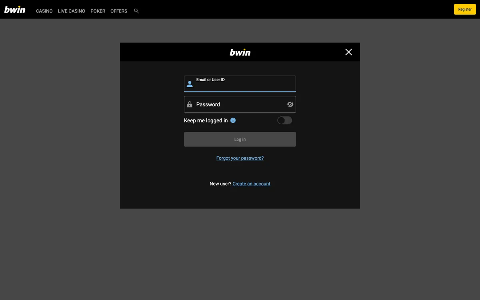Focus the Email or User ID field

(x=240, y=84)
